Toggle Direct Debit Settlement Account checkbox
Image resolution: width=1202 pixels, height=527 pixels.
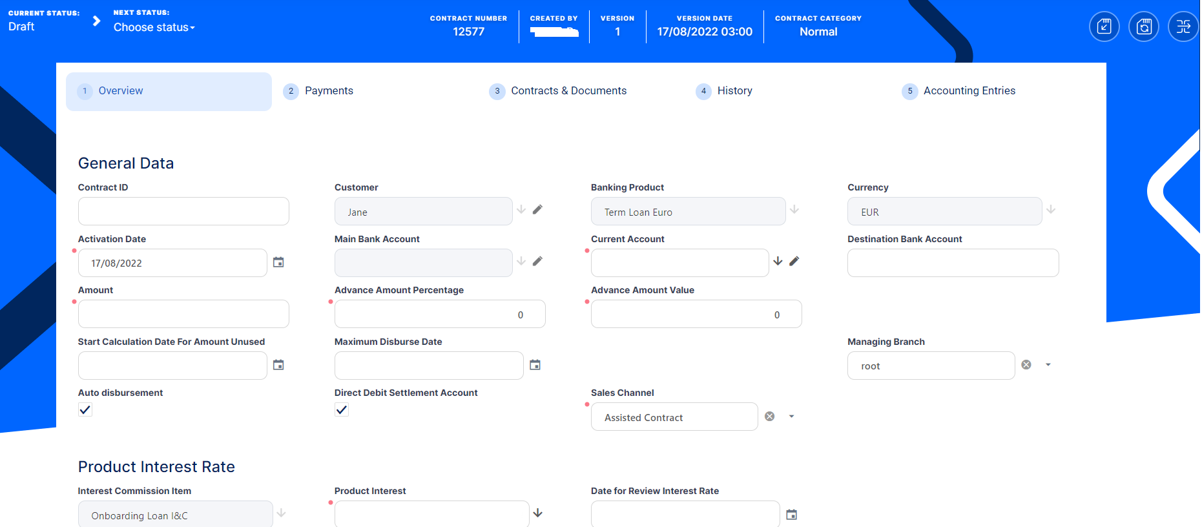[x=342, y=410]
